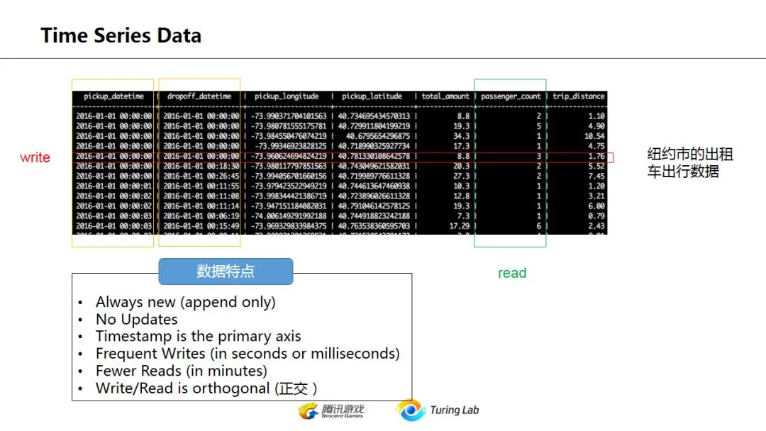
Task: Click longitude cell -73.980781555175781
Action: [288, 126]
